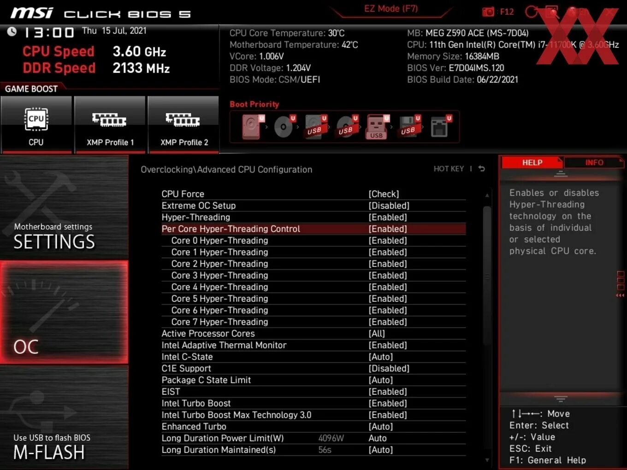Edit Long Duration Power Limit(W) Auto field

(x=378, y=438)
